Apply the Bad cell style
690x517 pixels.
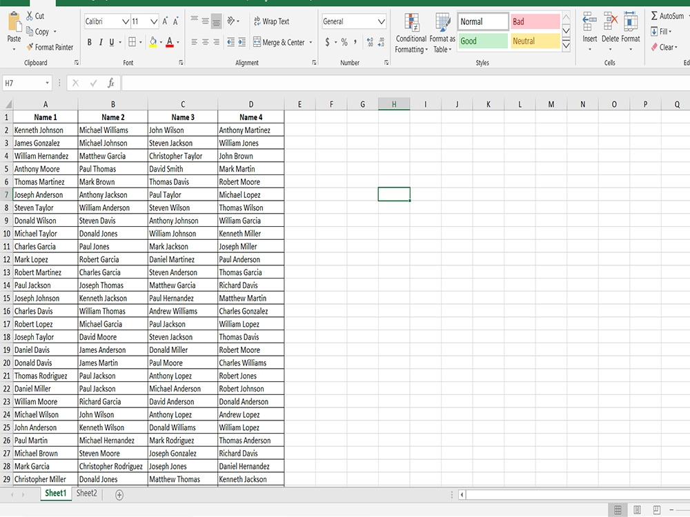tap(535, 21)
